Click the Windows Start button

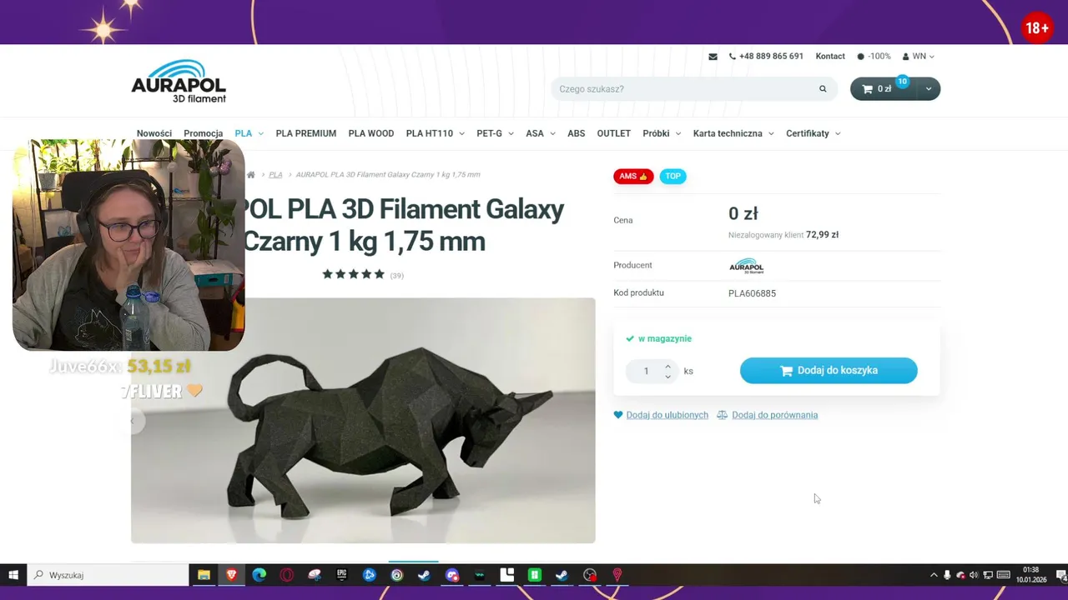13,575
